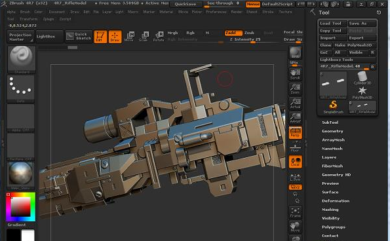Click the Scroll canvas icon

click(x=295, y=74)
